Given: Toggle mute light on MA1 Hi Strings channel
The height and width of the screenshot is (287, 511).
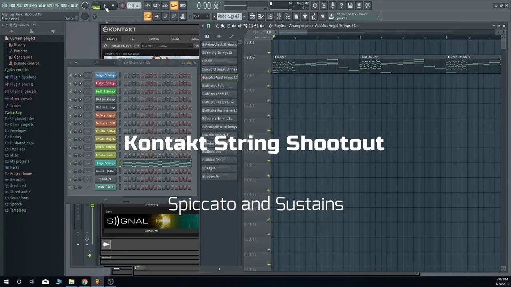Looking at the screenshot, I should pos(71,107).
